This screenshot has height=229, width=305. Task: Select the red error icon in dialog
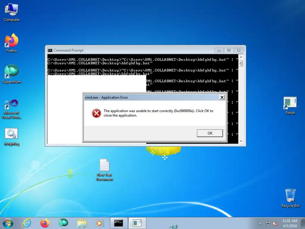tap(97, 113)
